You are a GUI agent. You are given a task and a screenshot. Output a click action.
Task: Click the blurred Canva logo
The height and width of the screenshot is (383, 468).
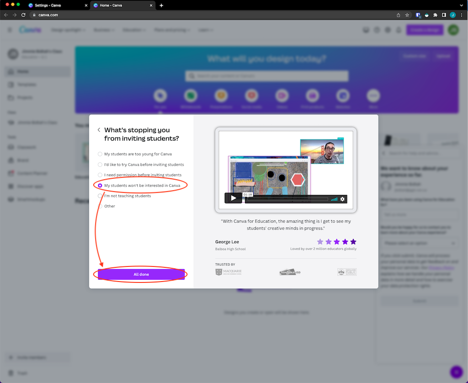[x=30, y=30]
